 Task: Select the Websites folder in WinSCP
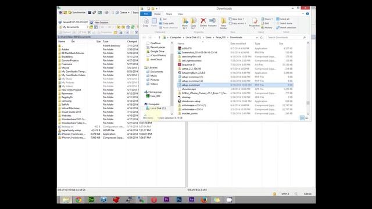click(66, 116)
